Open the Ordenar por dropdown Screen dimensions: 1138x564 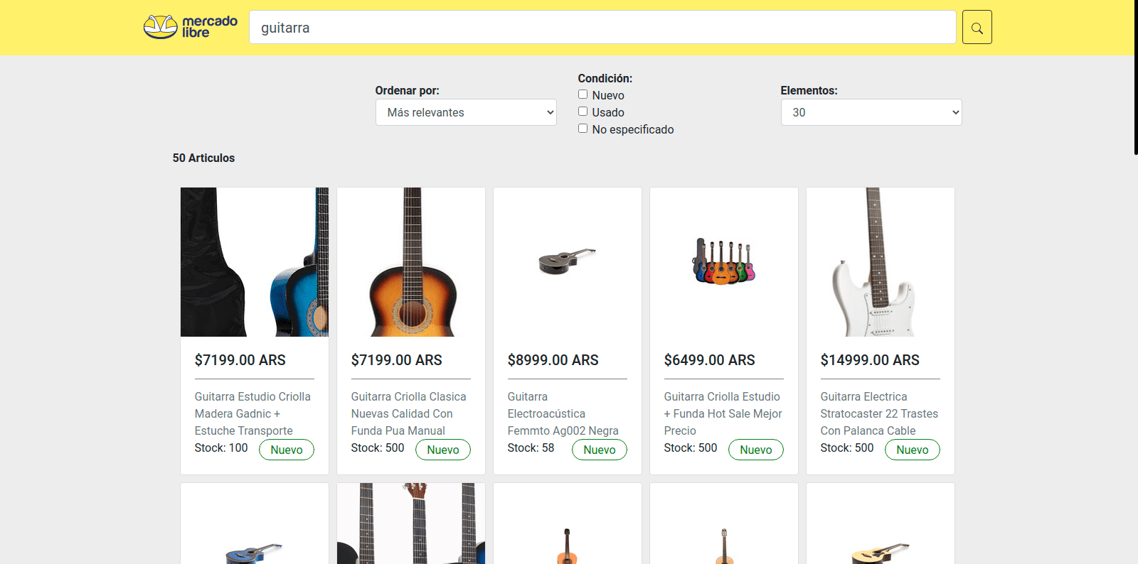pos(466,112)
